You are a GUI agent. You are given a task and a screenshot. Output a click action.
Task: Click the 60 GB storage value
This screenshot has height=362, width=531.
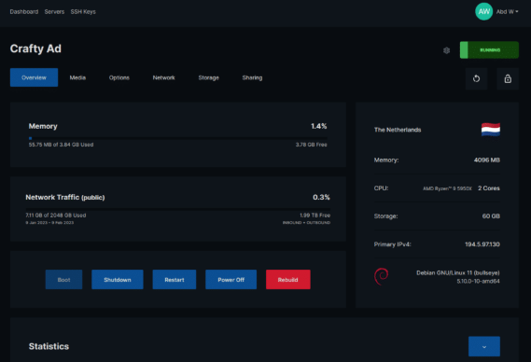tap(491, 216)
